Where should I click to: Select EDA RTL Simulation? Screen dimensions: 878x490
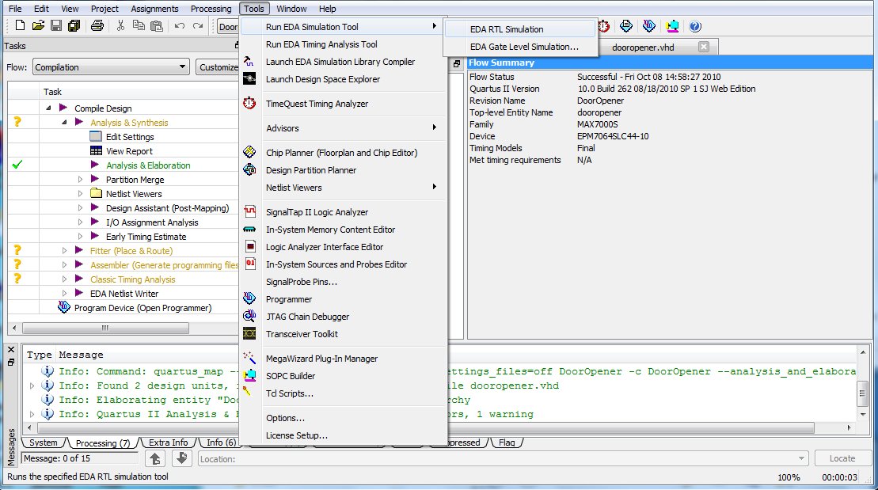(507, 29)
